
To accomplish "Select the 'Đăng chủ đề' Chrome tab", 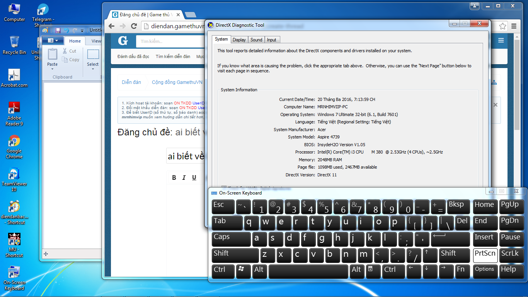I will 146,15.
